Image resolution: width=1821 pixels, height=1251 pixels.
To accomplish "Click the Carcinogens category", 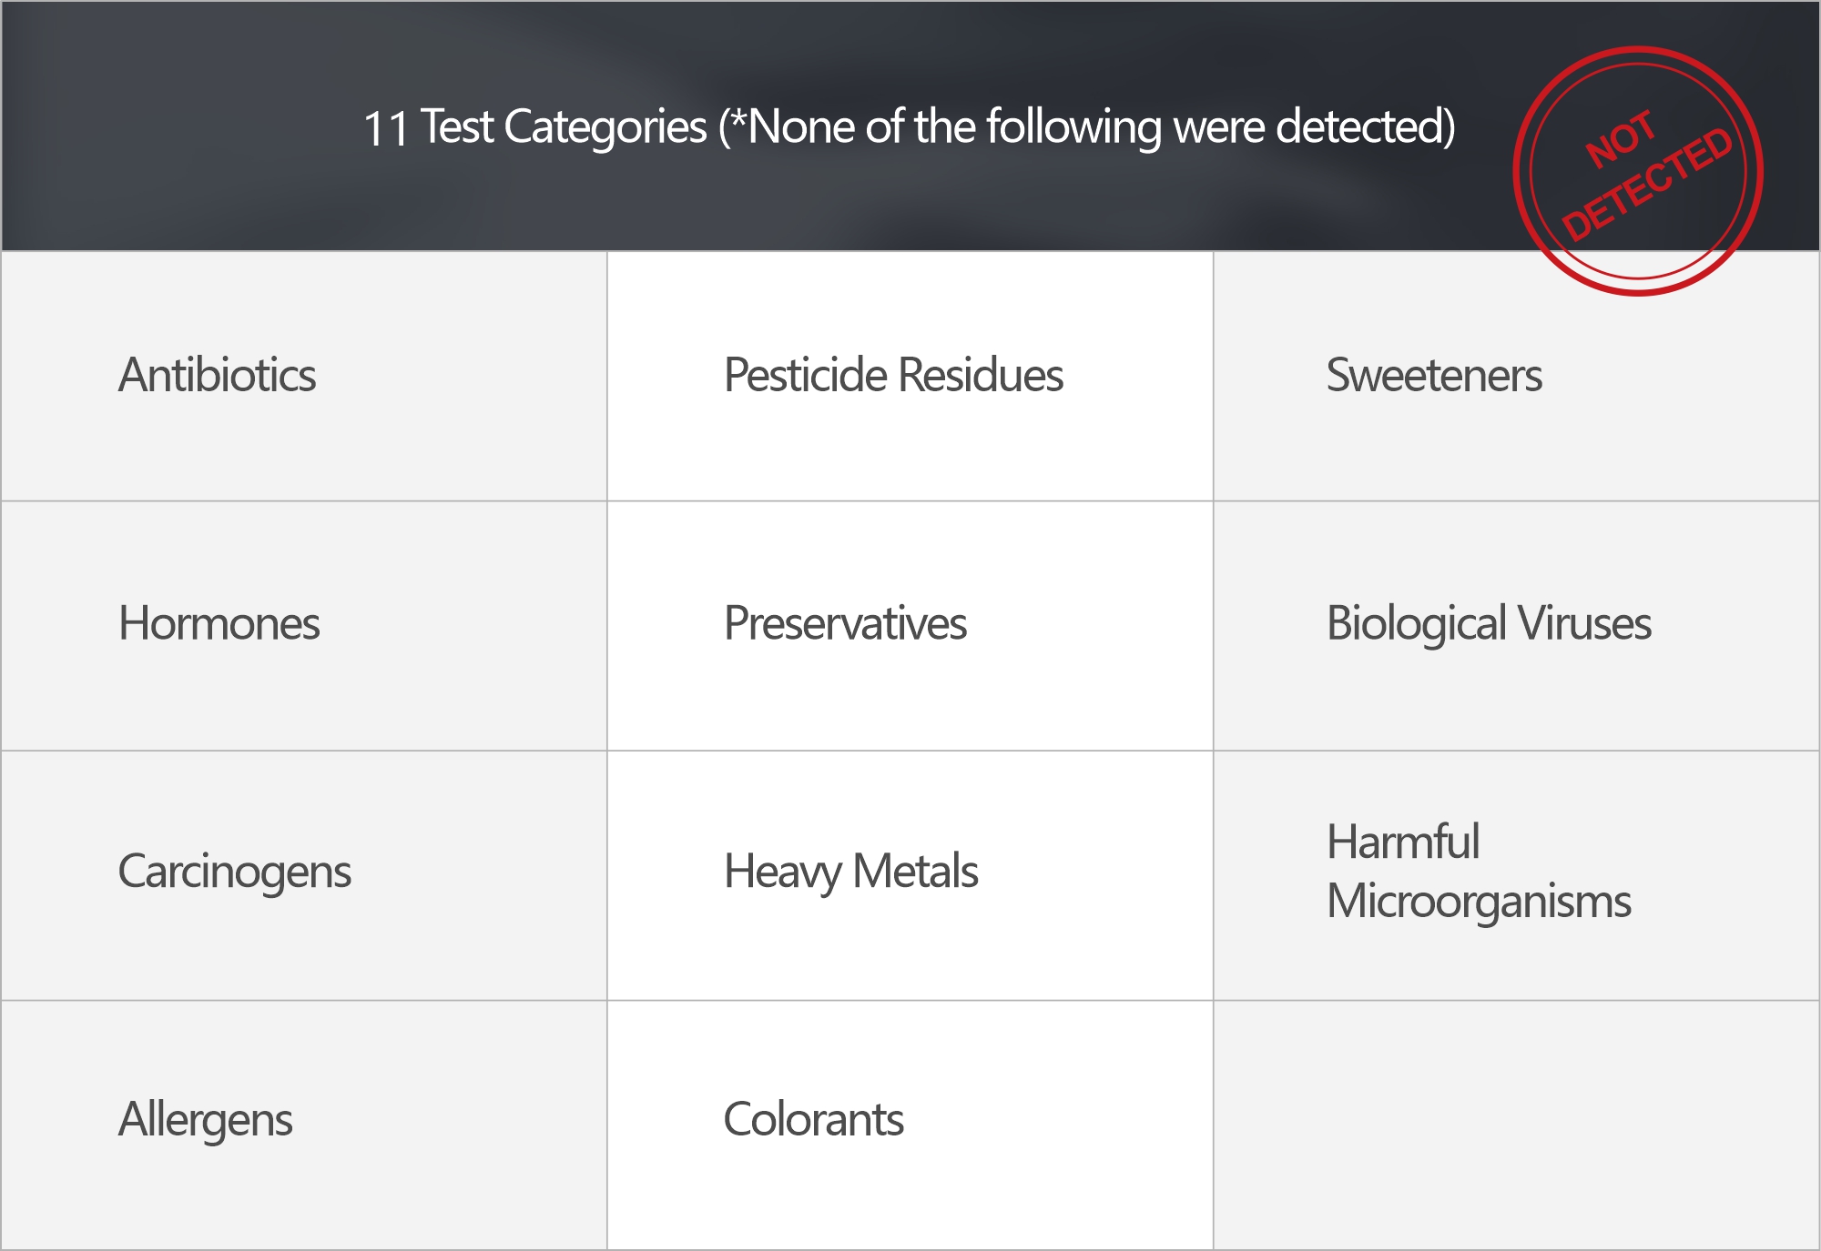I will pos(234,873).
